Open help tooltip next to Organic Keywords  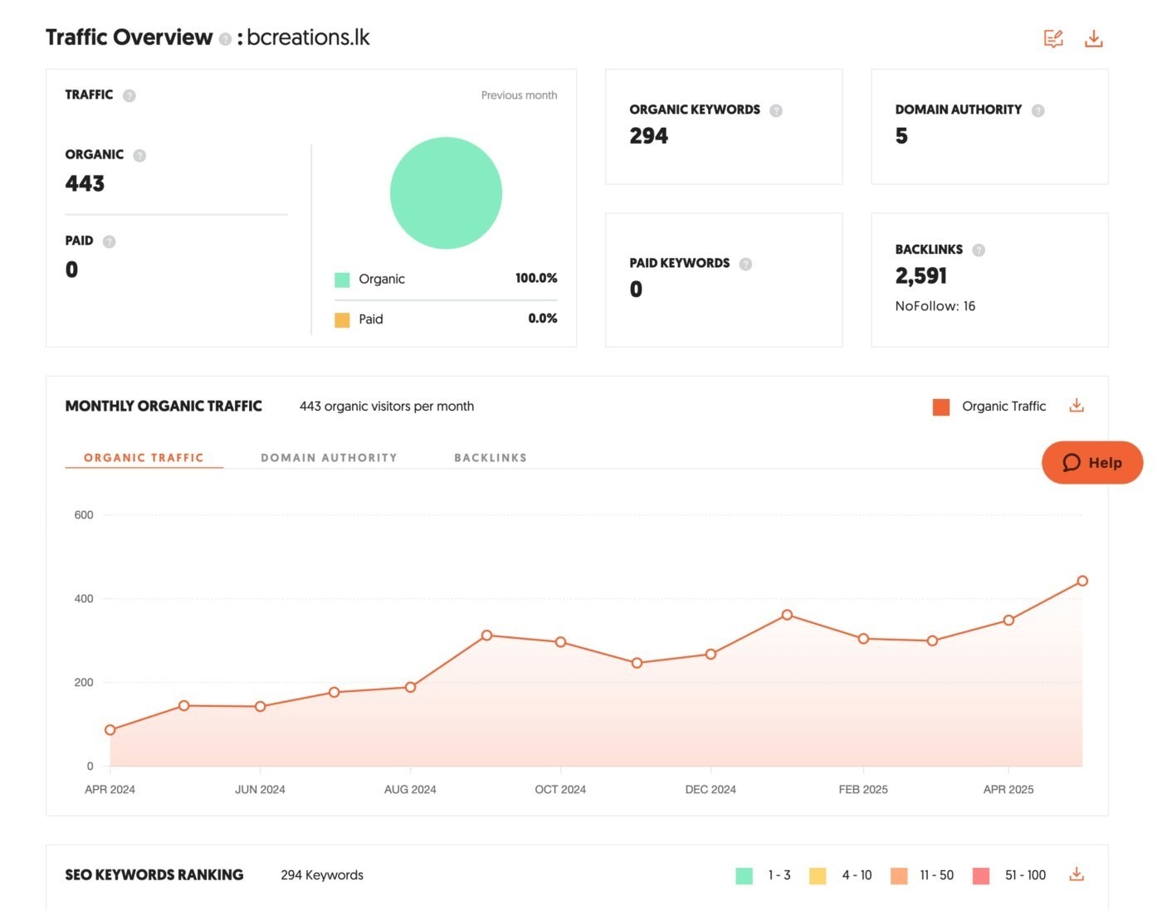(x=776, y=110)
